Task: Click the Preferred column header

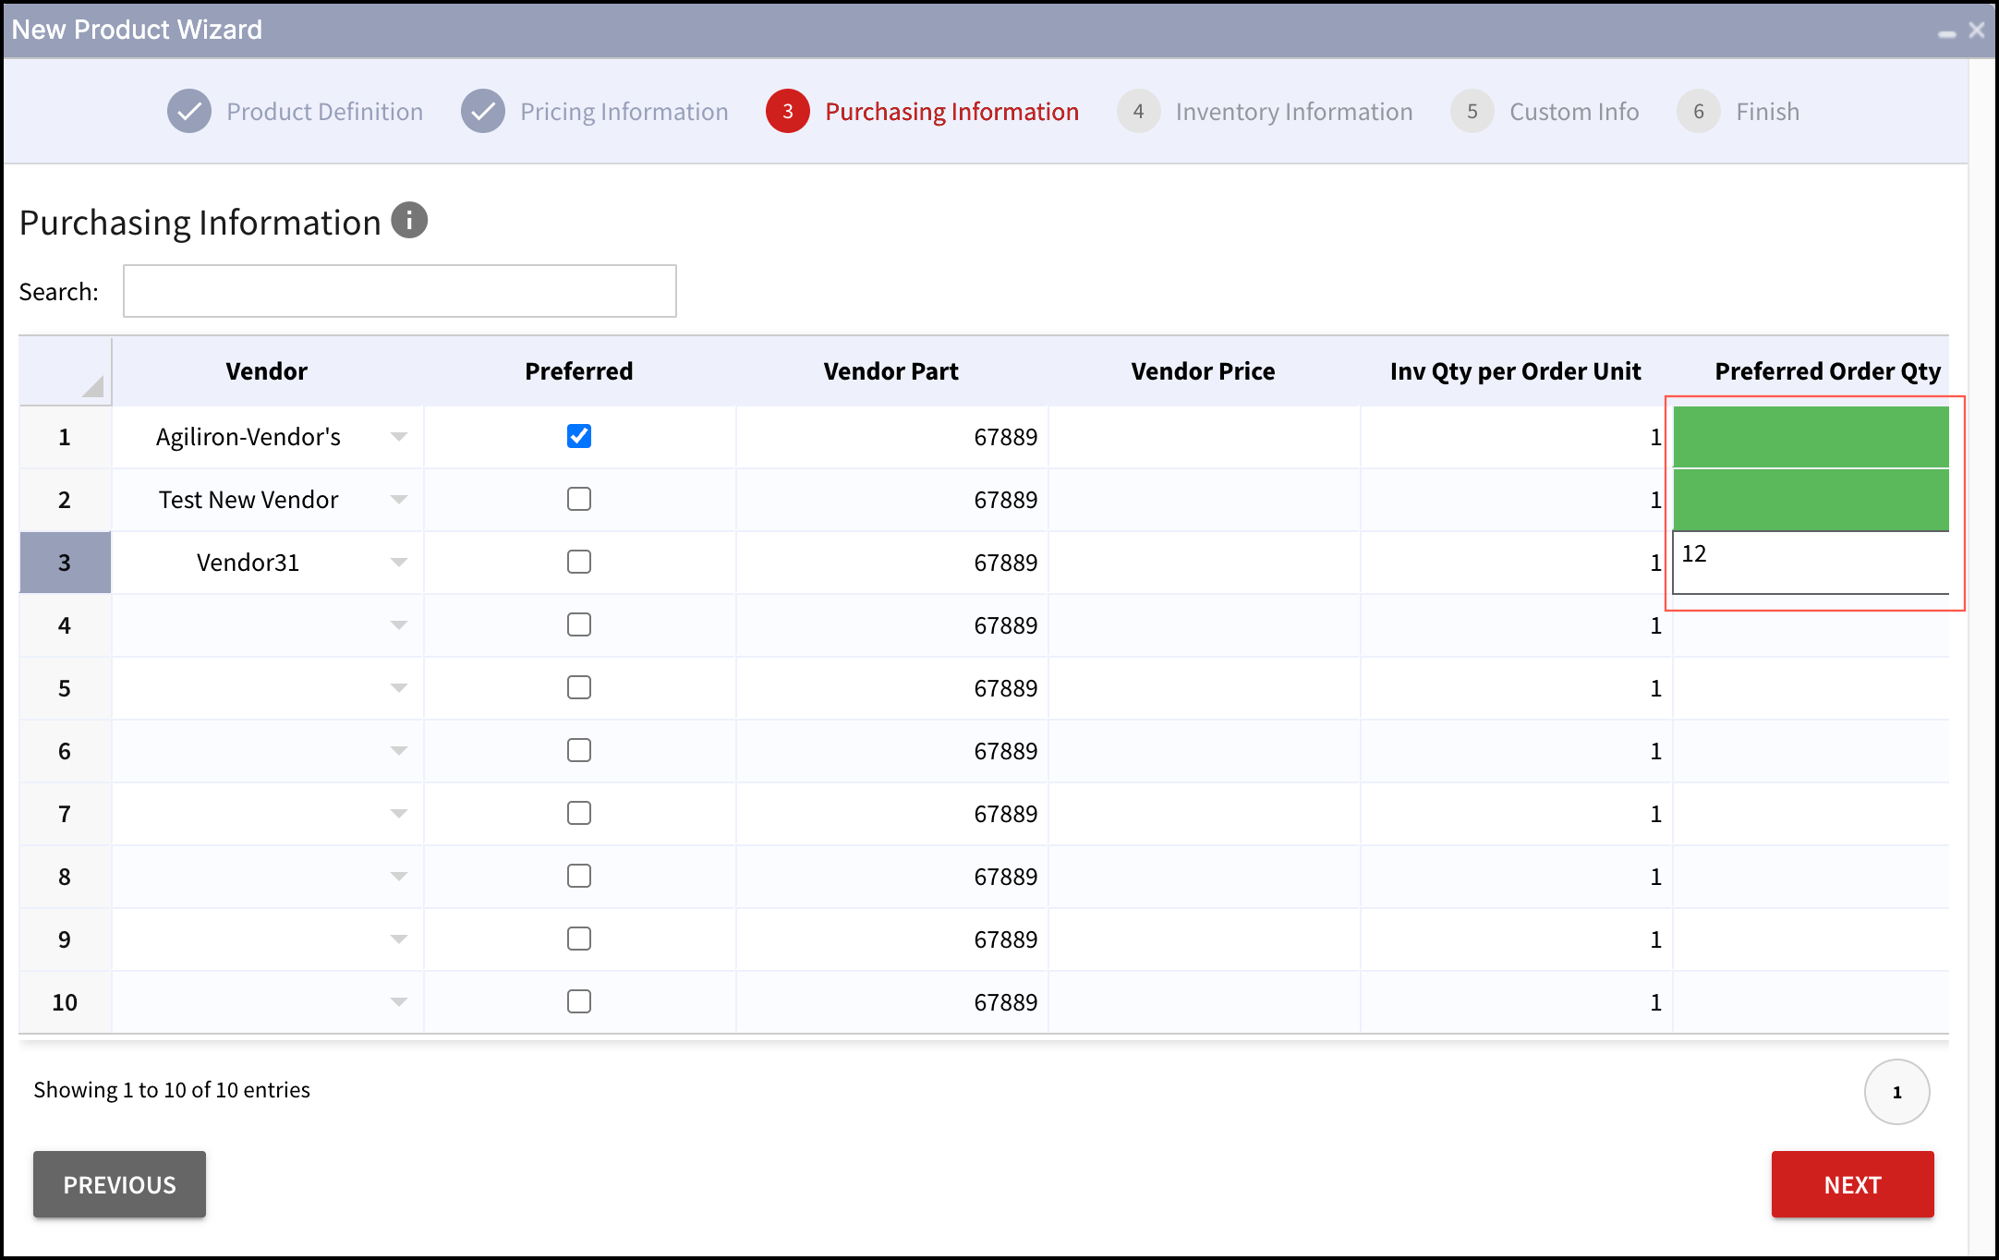Action: [x=579, y=371]
